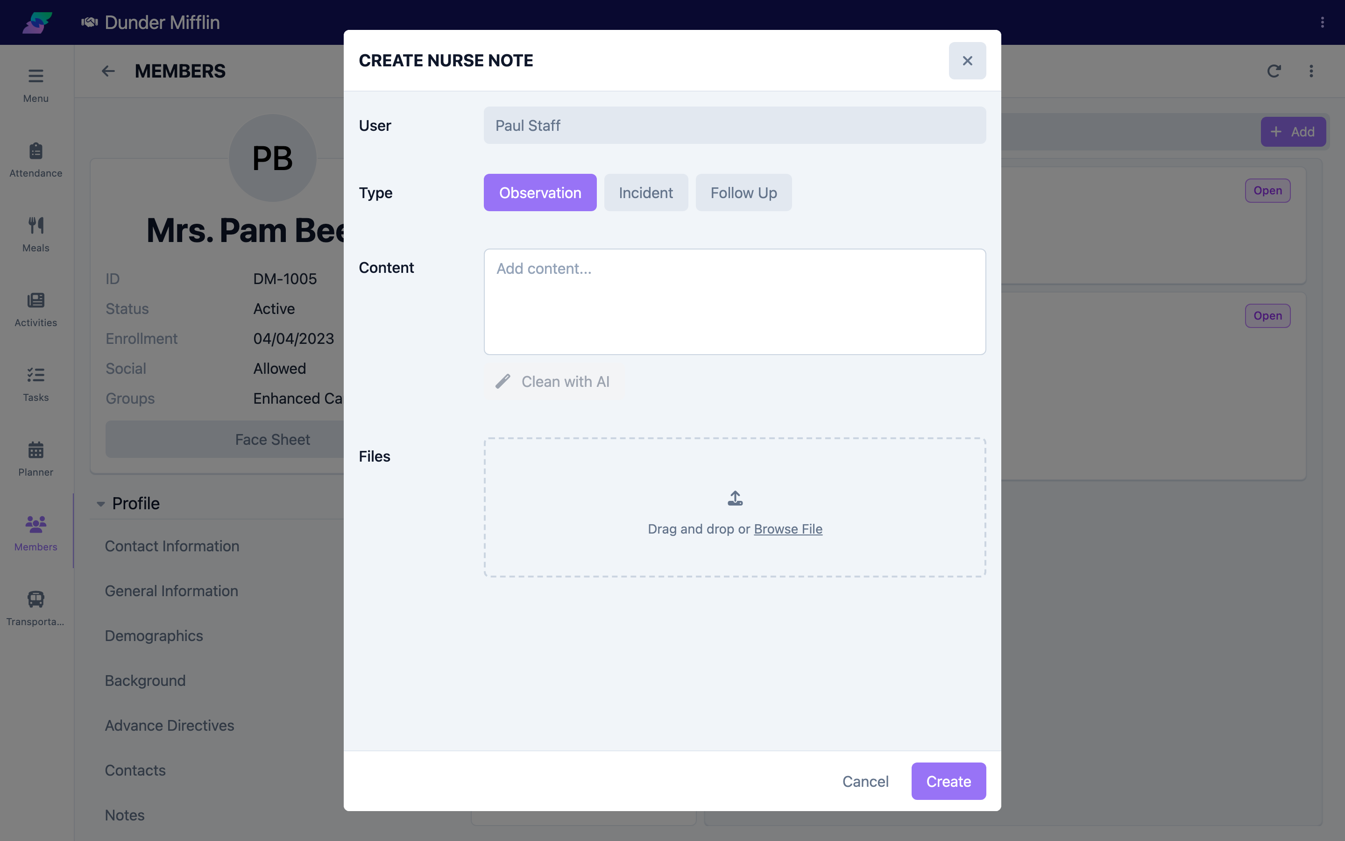Select the Incident note type
This screenshot has height=841, width=1345.
point(646,192)
